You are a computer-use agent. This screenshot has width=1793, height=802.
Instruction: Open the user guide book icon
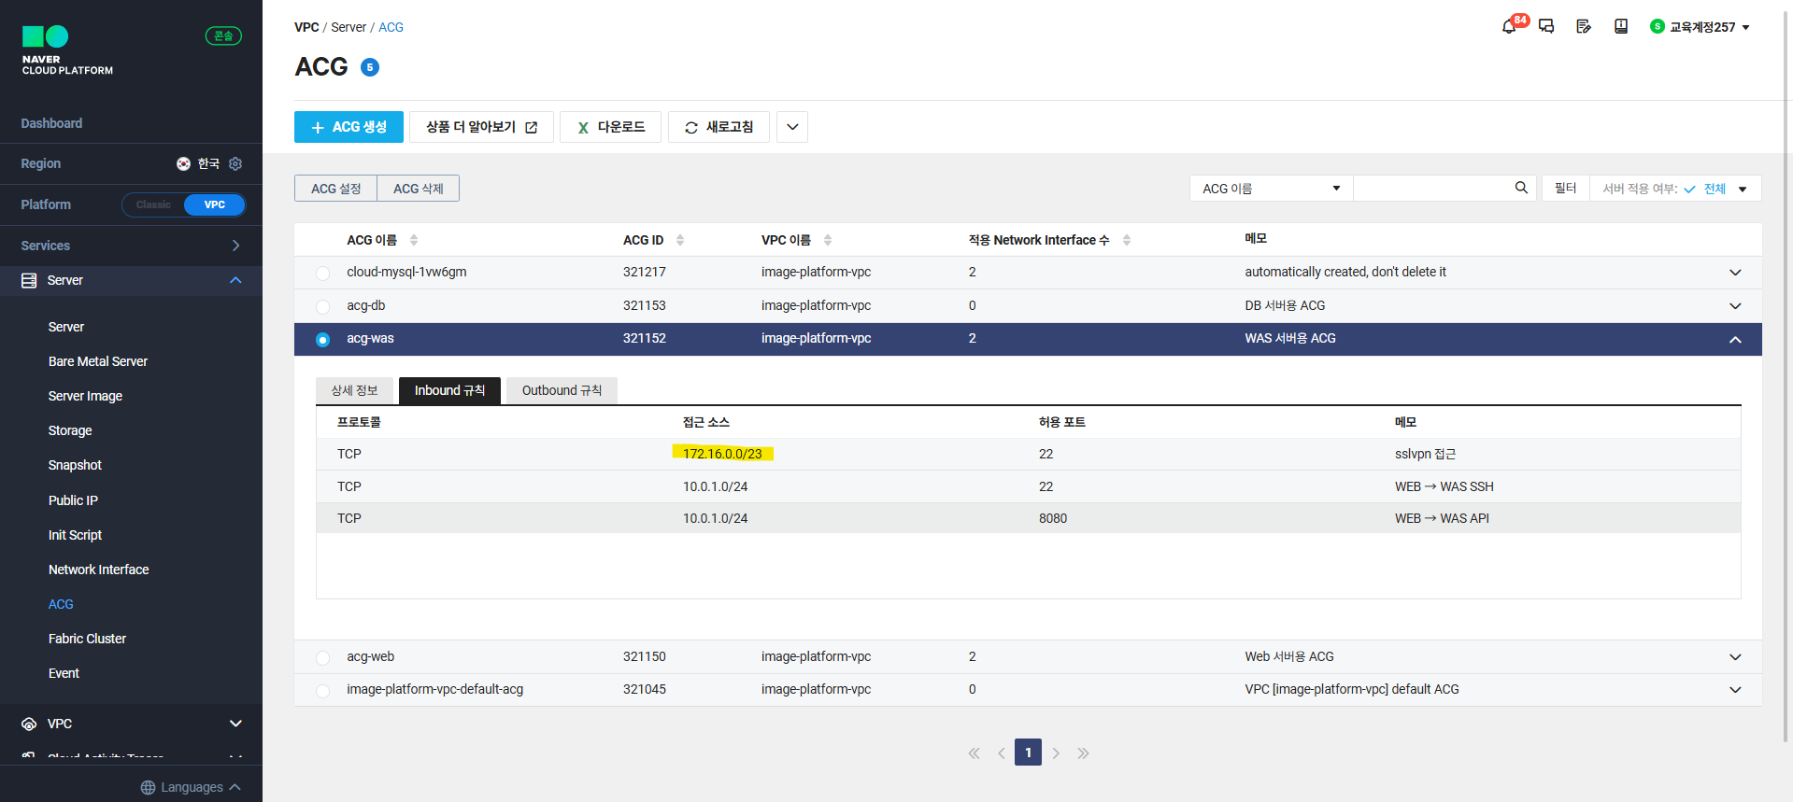(1621, 27)
